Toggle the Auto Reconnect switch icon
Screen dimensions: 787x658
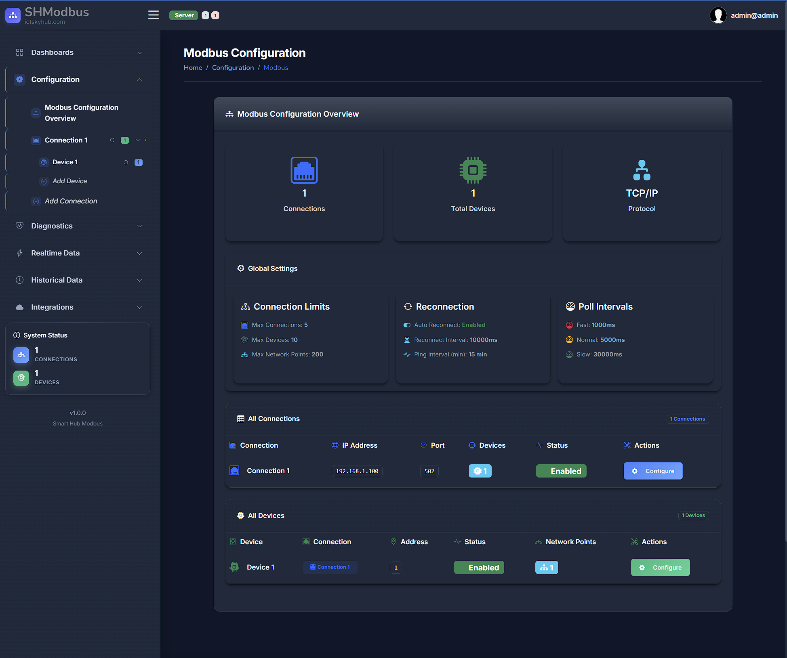pos(407,325)
